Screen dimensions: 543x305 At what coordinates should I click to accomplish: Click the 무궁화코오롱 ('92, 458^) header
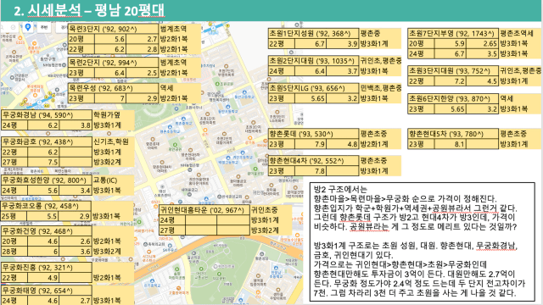[47, 206]
